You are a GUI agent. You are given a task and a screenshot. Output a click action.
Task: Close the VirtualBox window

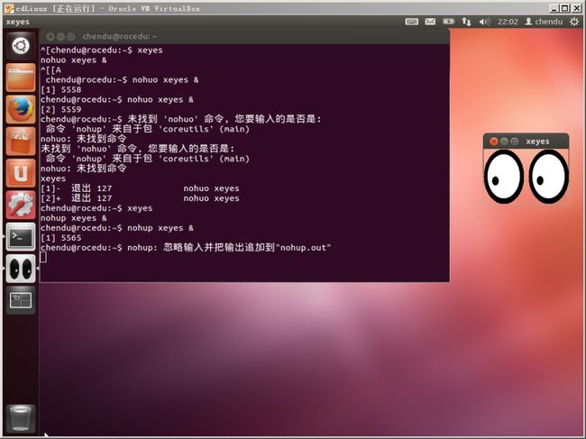tap(577, 8)
